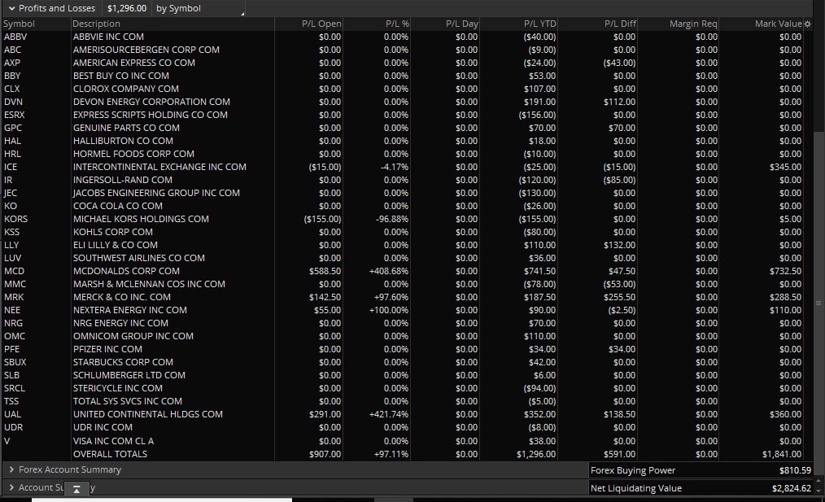Image resolution: width=825 pixels, height=502 pixels.
Task: Click the Forex Buying Power value $810.59
Action: [795, 470]
